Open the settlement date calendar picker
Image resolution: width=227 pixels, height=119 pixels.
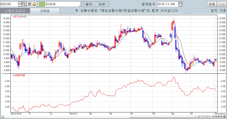click(180, 4)
